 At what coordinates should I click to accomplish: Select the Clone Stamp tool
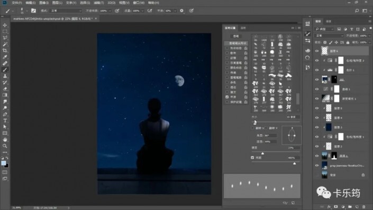tap(5, 76)
